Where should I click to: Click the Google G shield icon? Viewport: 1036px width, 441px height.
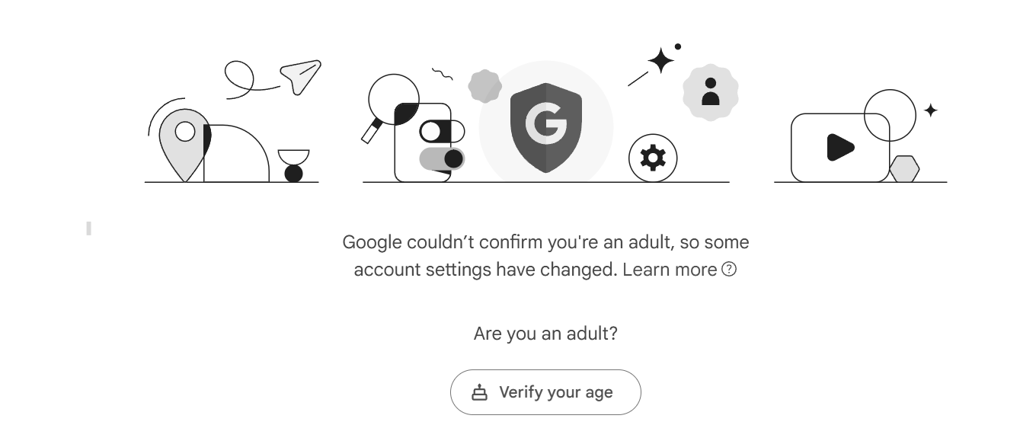click(x=545, y=127)
